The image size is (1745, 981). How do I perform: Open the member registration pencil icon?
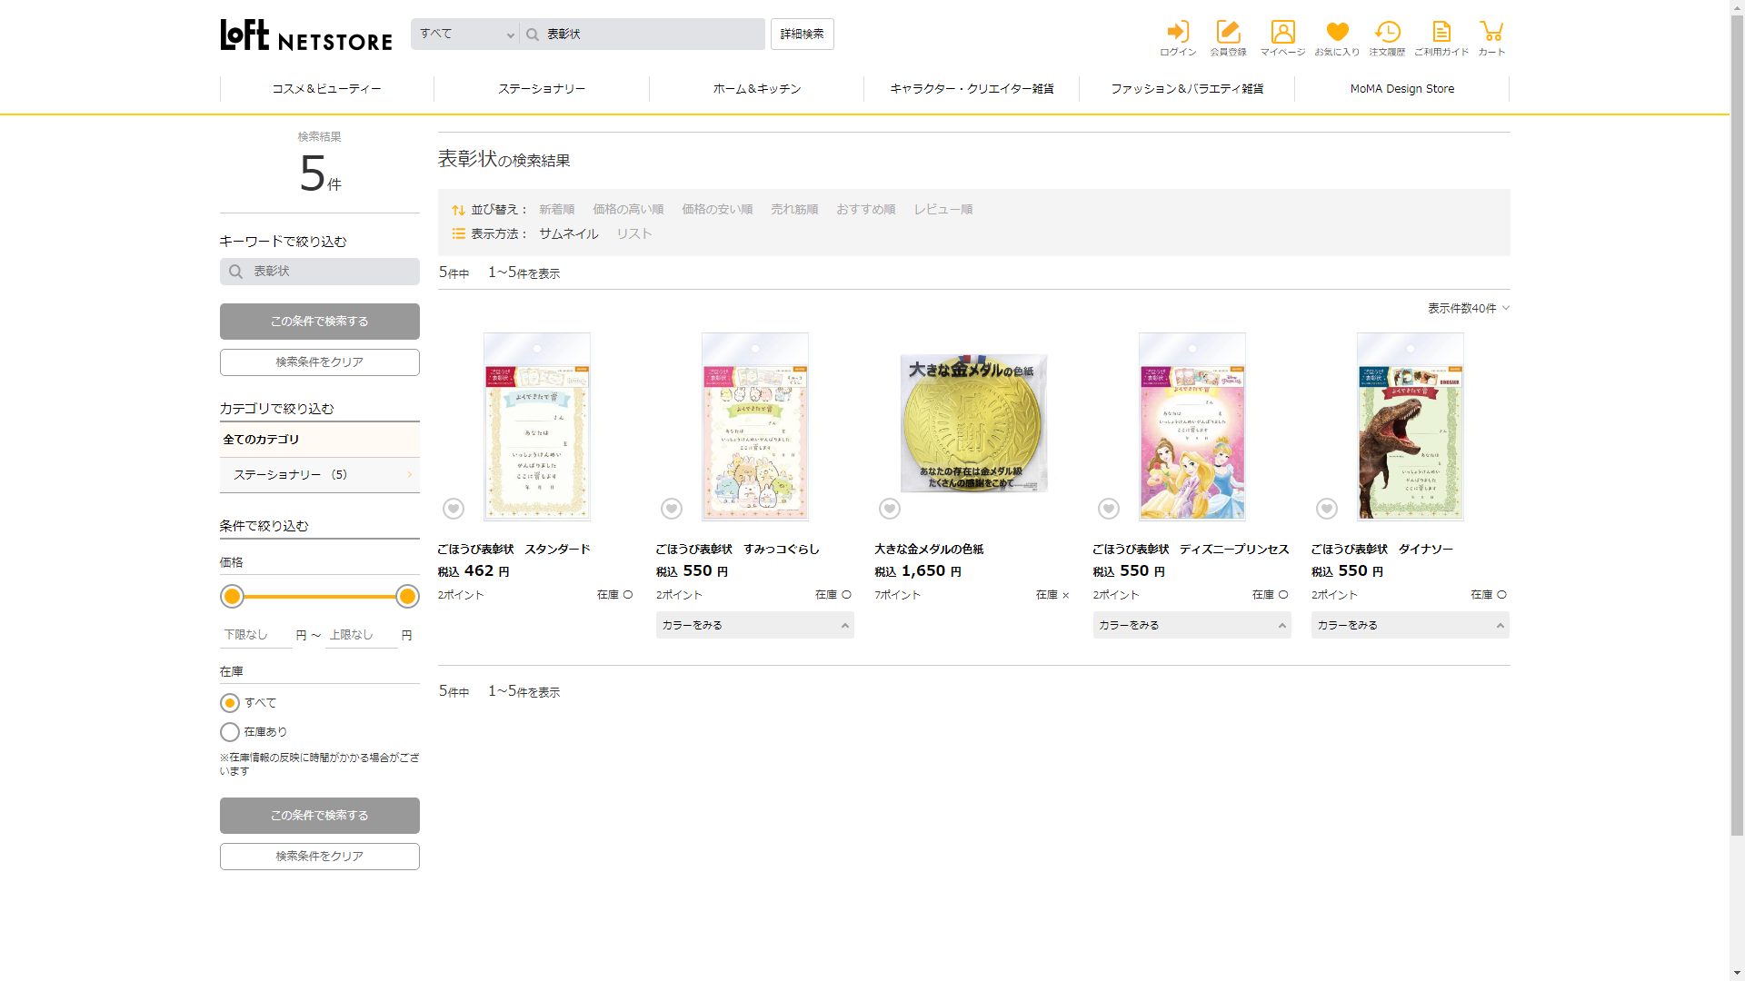(x=1228, y=33)
